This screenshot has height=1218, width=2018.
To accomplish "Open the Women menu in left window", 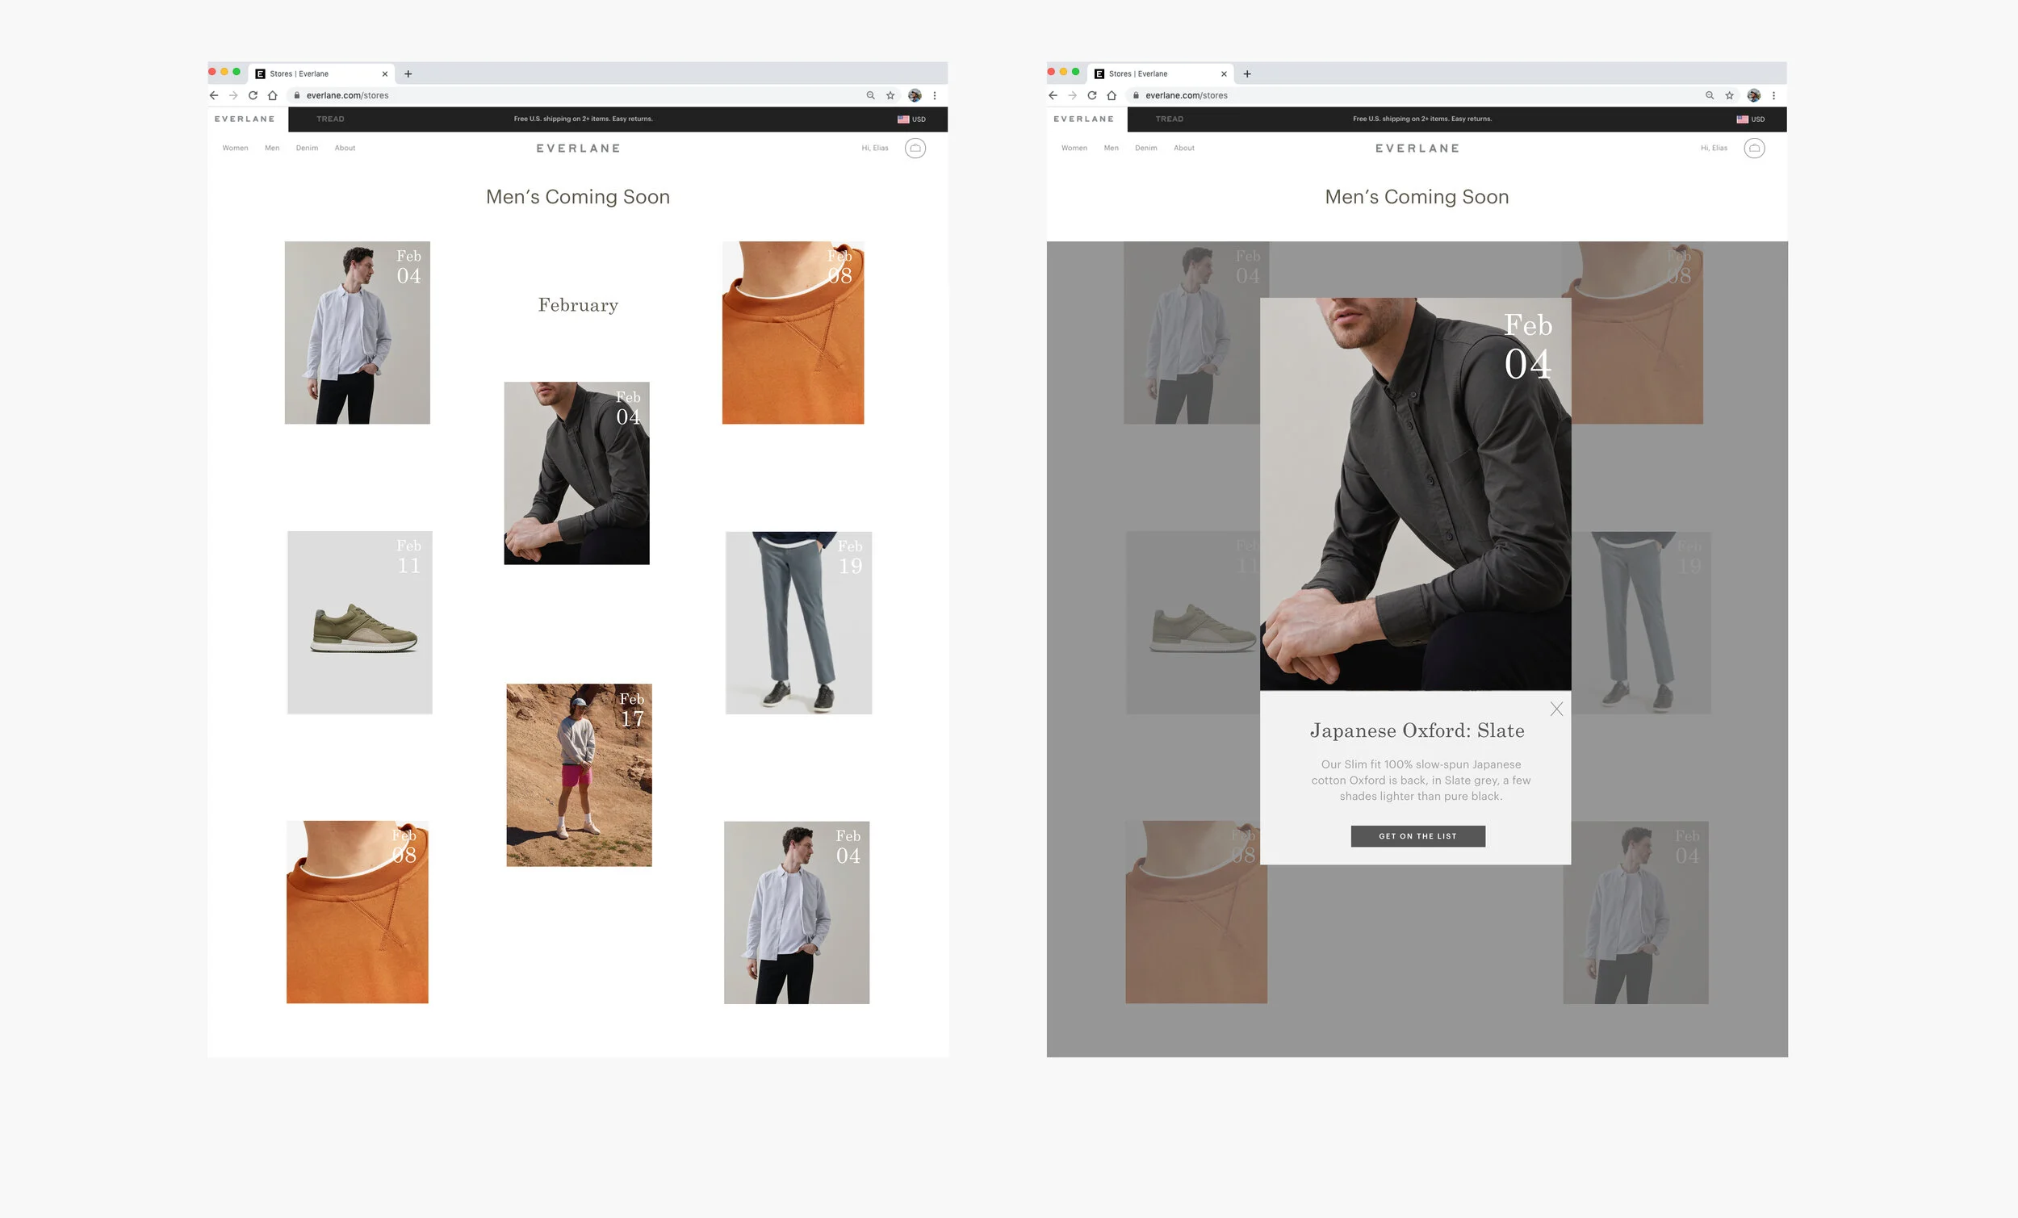I will (235, 149).
